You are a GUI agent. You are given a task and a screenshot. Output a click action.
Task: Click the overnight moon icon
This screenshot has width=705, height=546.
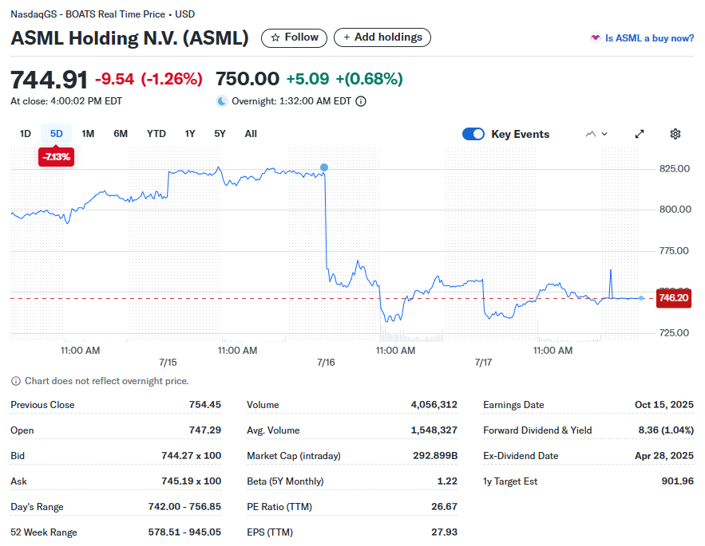coord(221,101)
